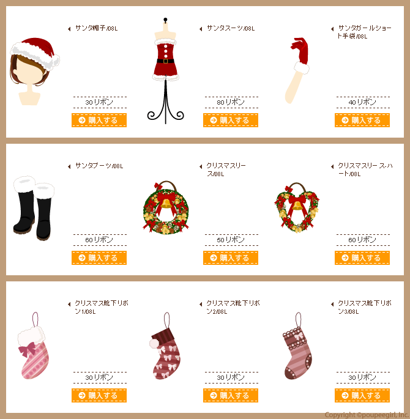Purchase the heart wreath for 60 ribbons

coord(362,258)
